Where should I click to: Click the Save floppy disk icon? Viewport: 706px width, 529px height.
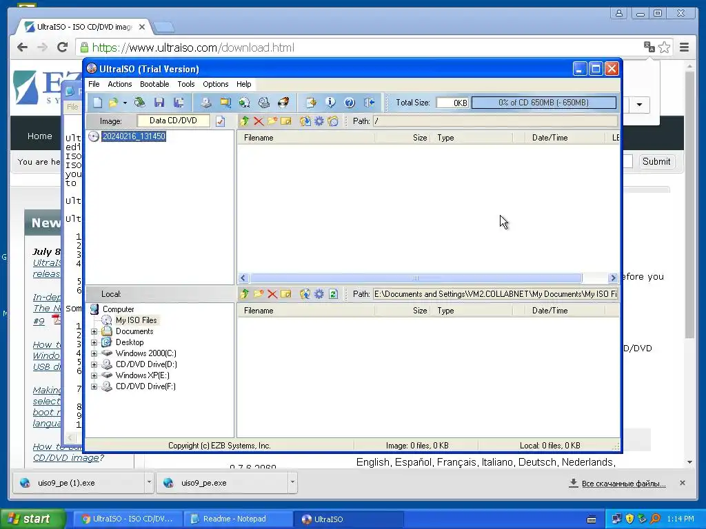click(x=159, y=103)
